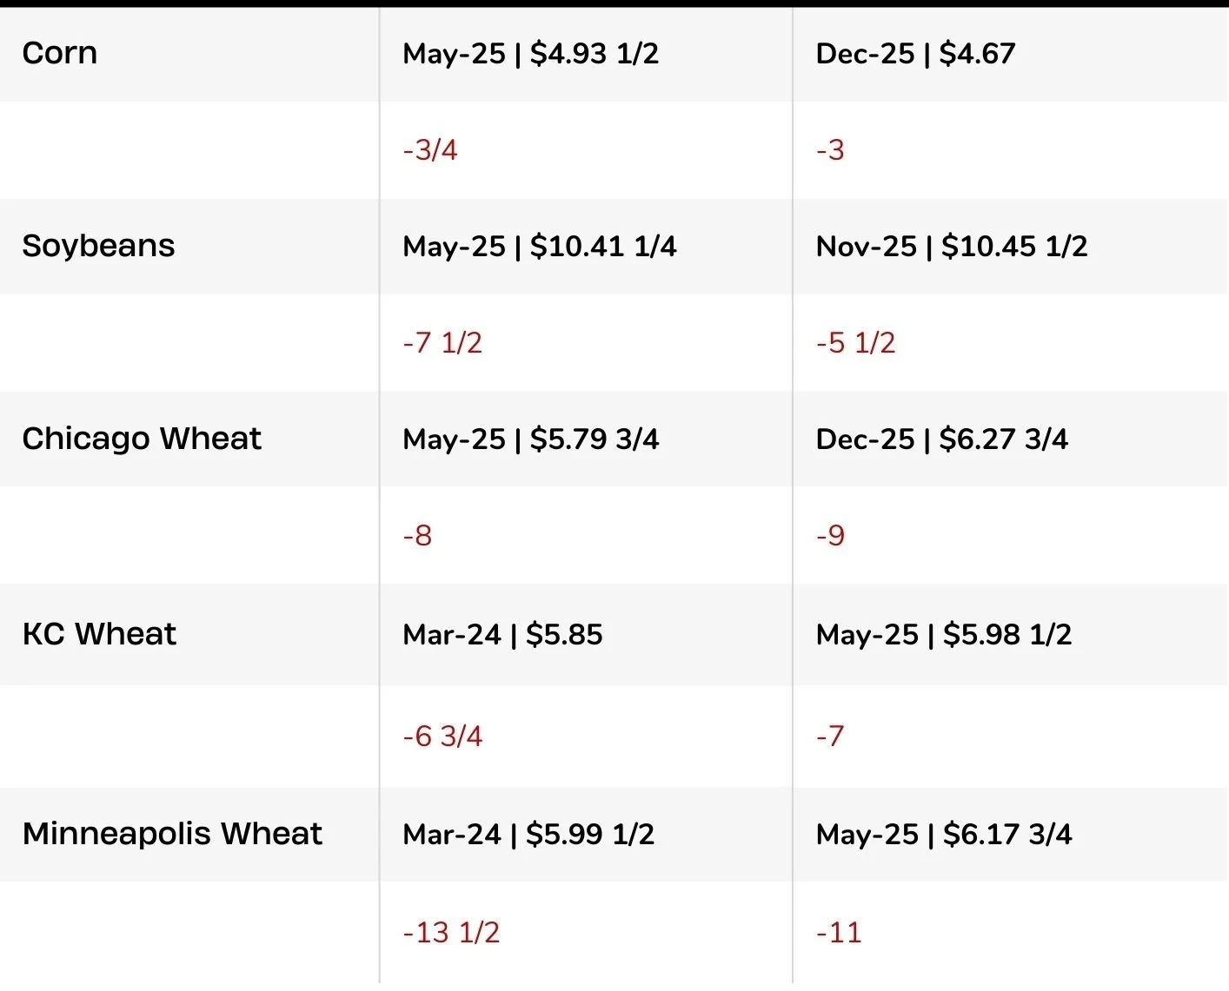The width and height of the screenshot is (1229, 991).
Task: Select Chicago Wheat Dec-25 $6.27 3/4 price
Action: [x=942, y=439]
